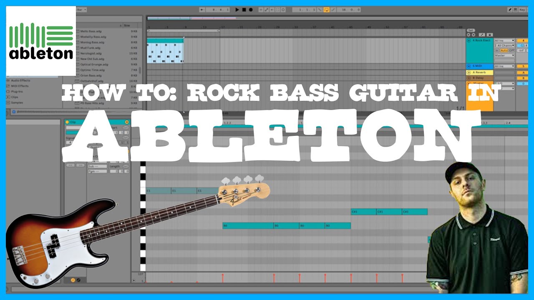
Task: Unfold the 4 Rock Elect track
Action: tap(469, 40)
